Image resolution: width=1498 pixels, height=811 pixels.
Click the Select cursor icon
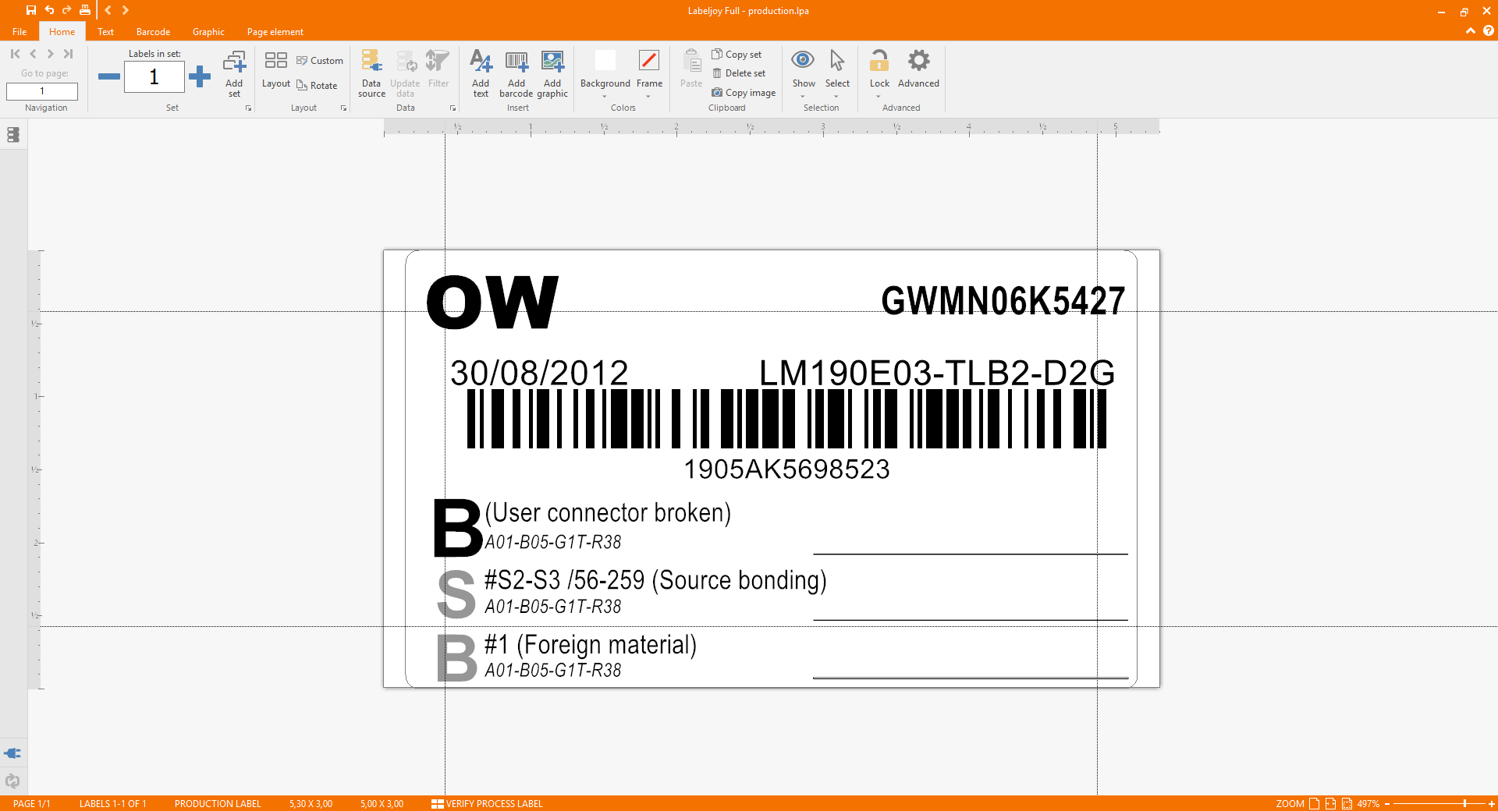[x=837, y=60]
